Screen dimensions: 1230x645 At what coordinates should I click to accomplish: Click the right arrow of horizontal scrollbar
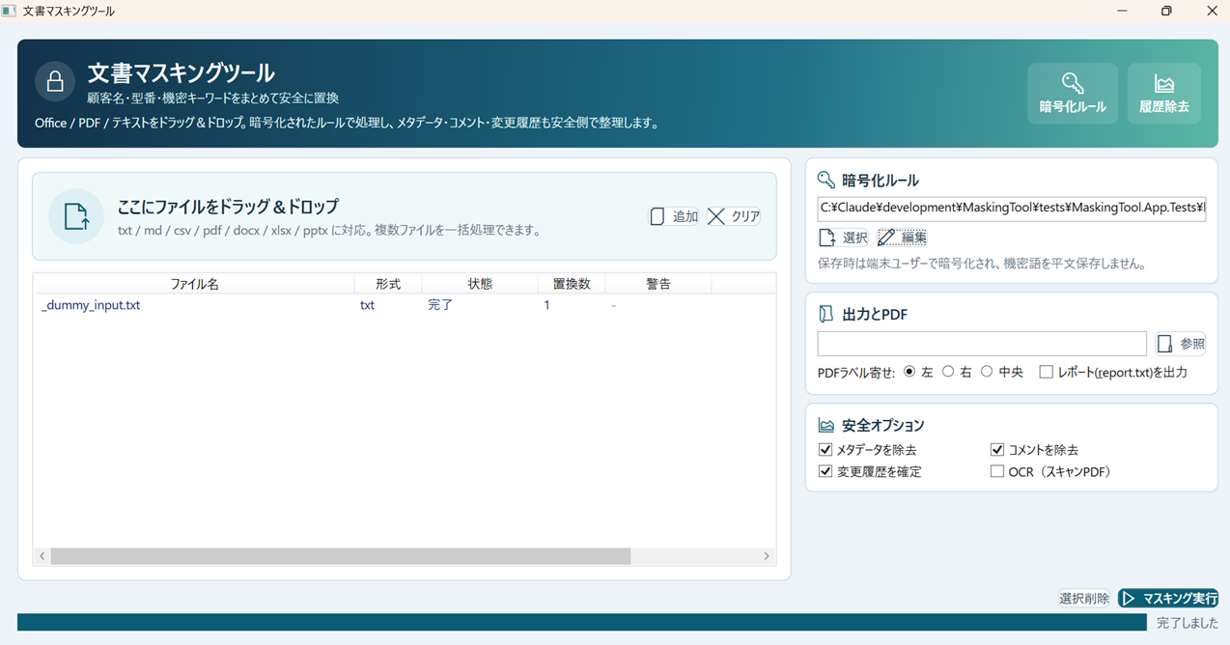pos(768,556)
